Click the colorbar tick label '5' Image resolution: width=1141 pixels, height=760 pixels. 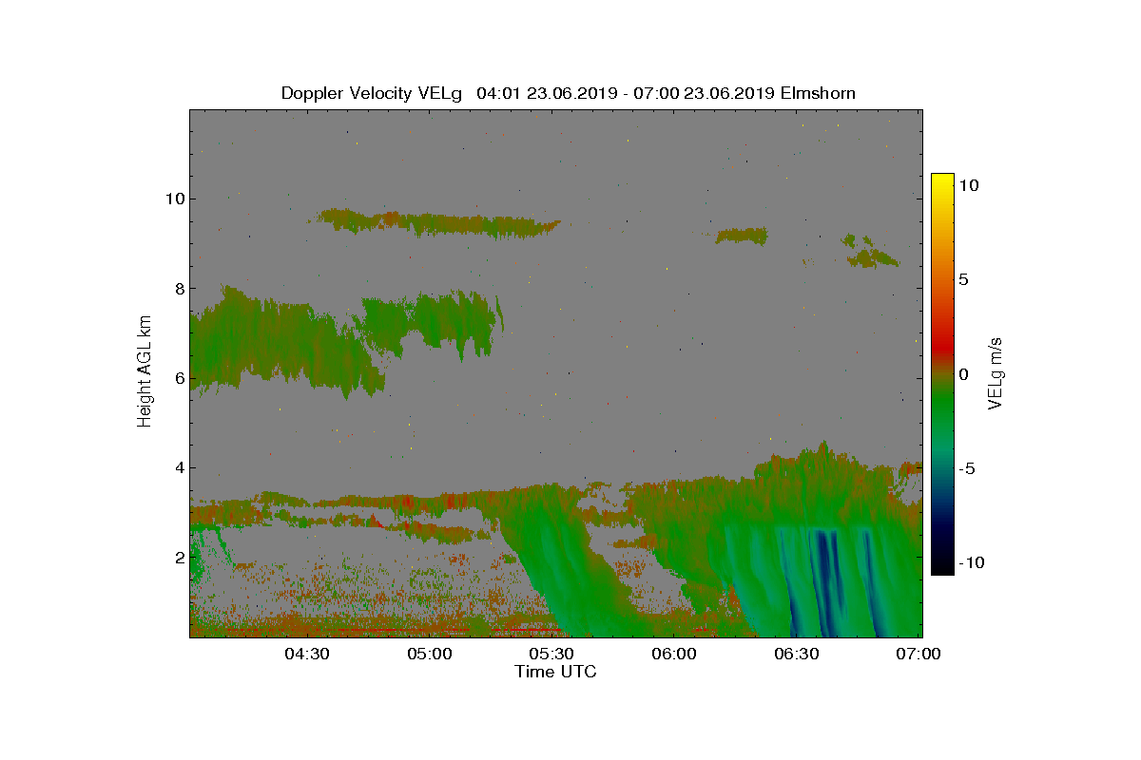point(962,280)
